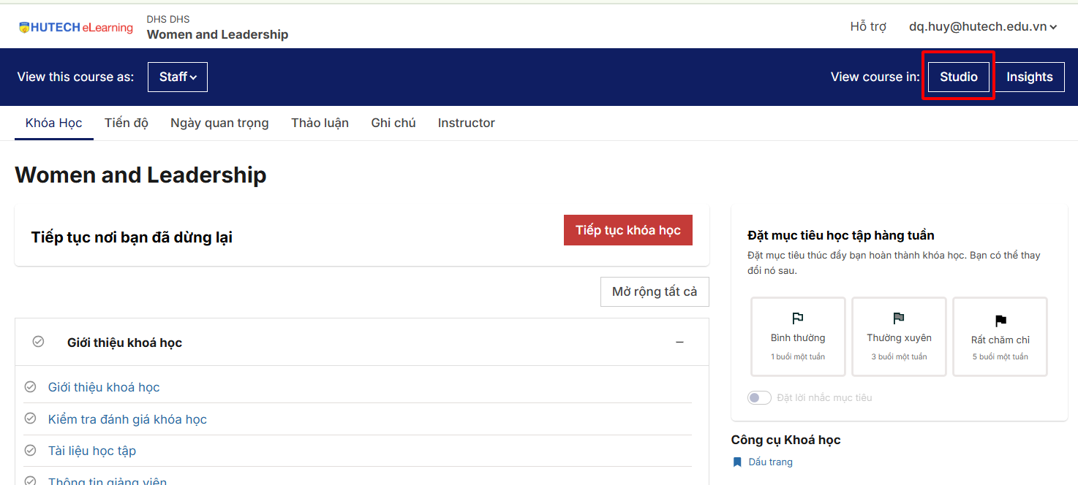
Task: Click the bookmark icon beside Dấu trang
Action: [737, 462]
